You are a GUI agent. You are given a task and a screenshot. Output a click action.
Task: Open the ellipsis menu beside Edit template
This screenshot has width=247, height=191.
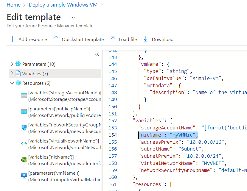coord(72,17)
